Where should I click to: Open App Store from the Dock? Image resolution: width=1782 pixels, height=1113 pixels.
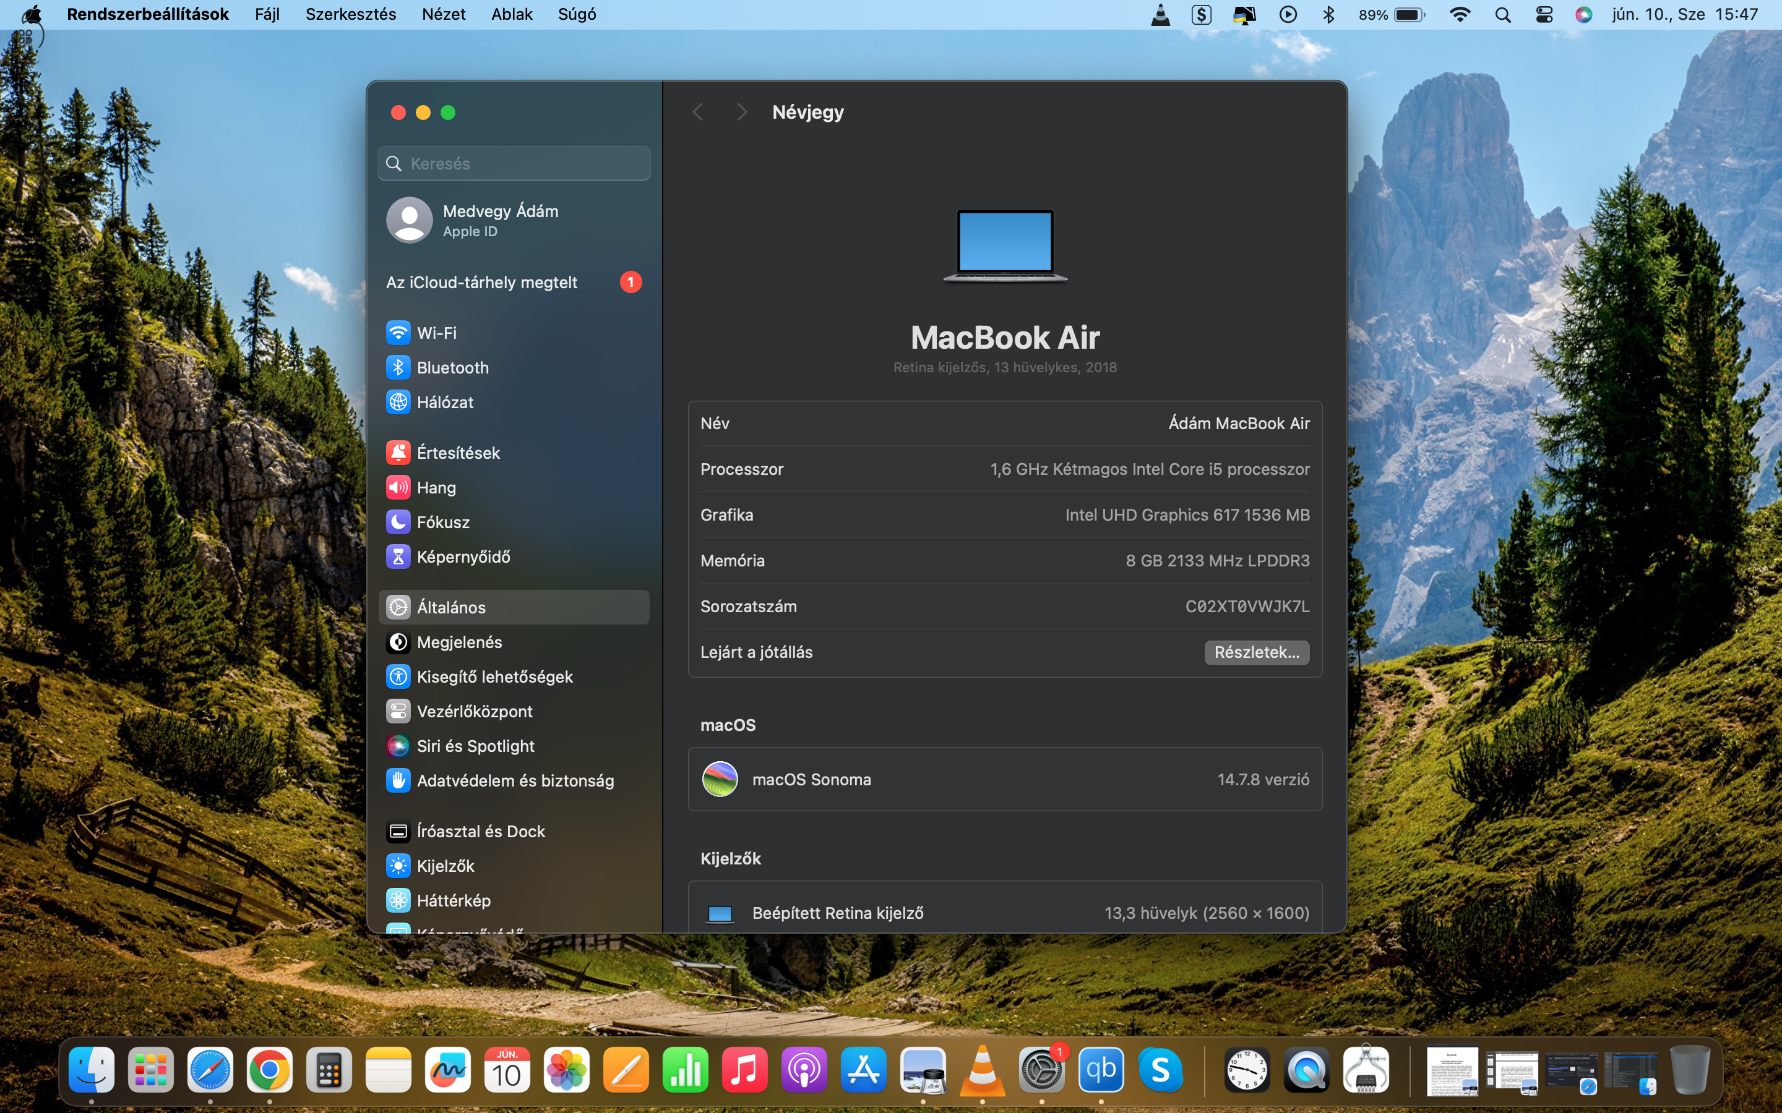coord(864,1069)
